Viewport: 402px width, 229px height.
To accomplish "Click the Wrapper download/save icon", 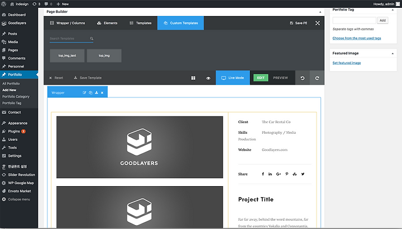I will coord(97,92).
